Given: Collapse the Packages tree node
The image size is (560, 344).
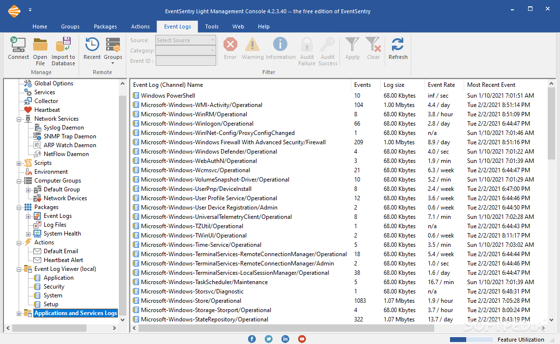Looking at the screenshot, I should pyautogui.click(x=19, y=208).
